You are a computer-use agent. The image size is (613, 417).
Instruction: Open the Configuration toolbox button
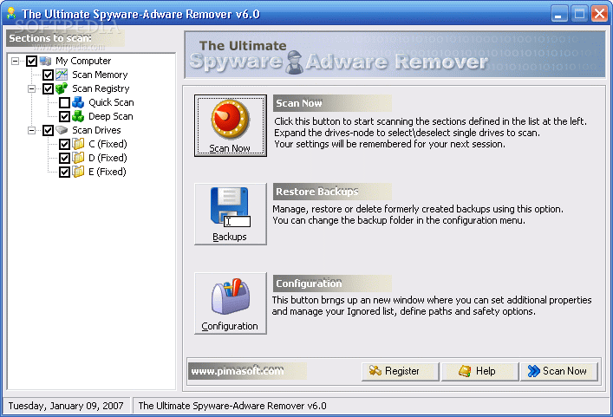(x=231, y=303)
